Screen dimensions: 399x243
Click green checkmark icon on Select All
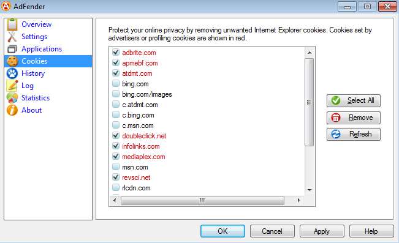point(336,100)
